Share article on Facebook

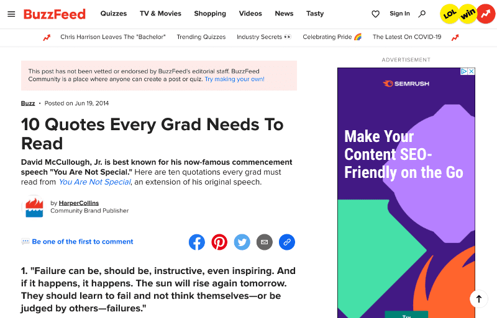(197, 242)
